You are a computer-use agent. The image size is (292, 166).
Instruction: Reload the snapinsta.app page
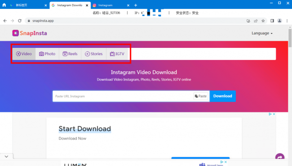(x=20, y=21)
